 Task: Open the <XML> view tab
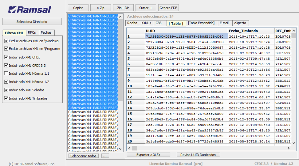[x=147, y=23]
